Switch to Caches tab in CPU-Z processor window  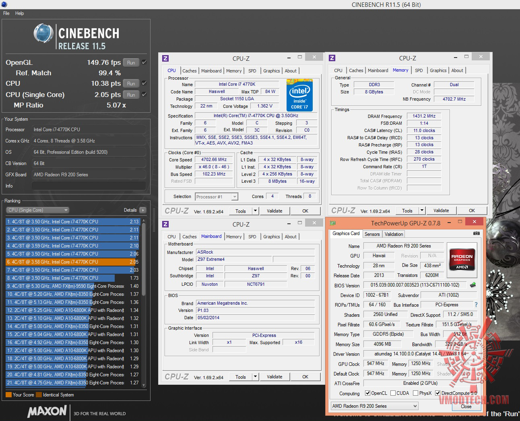click(189, 71)
